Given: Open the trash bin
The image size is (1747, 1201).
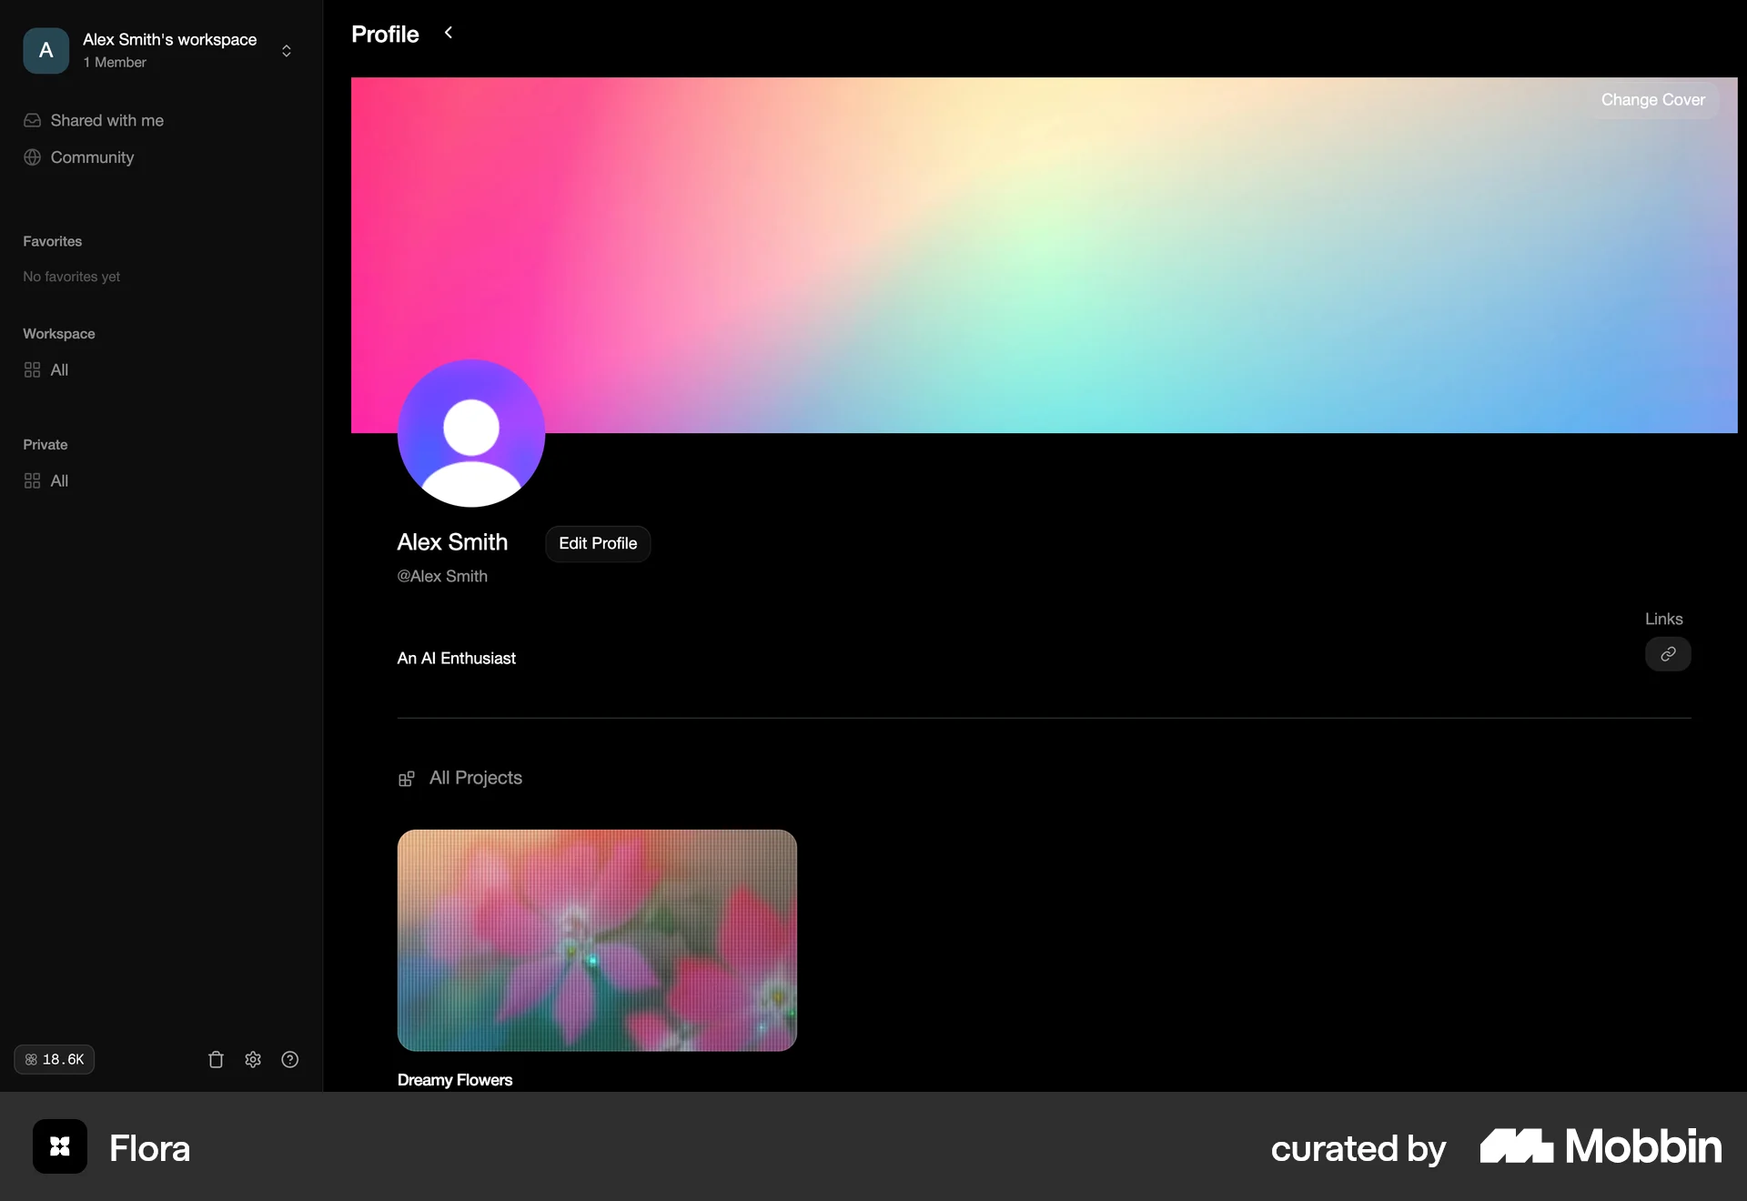Looking at the screenshot, I should coord(215,1059).
